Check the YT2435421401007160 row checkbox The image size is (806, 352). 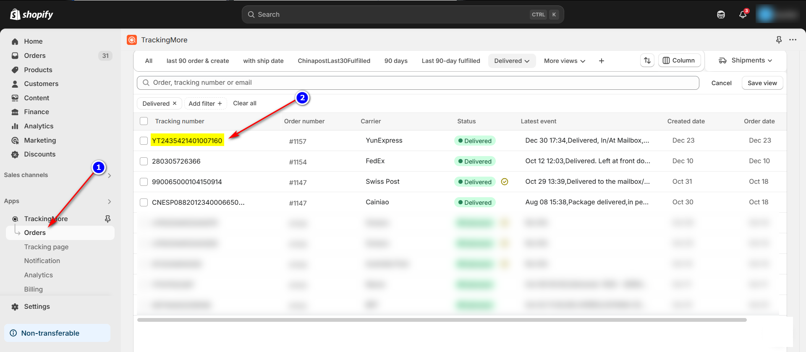point(144,141)
